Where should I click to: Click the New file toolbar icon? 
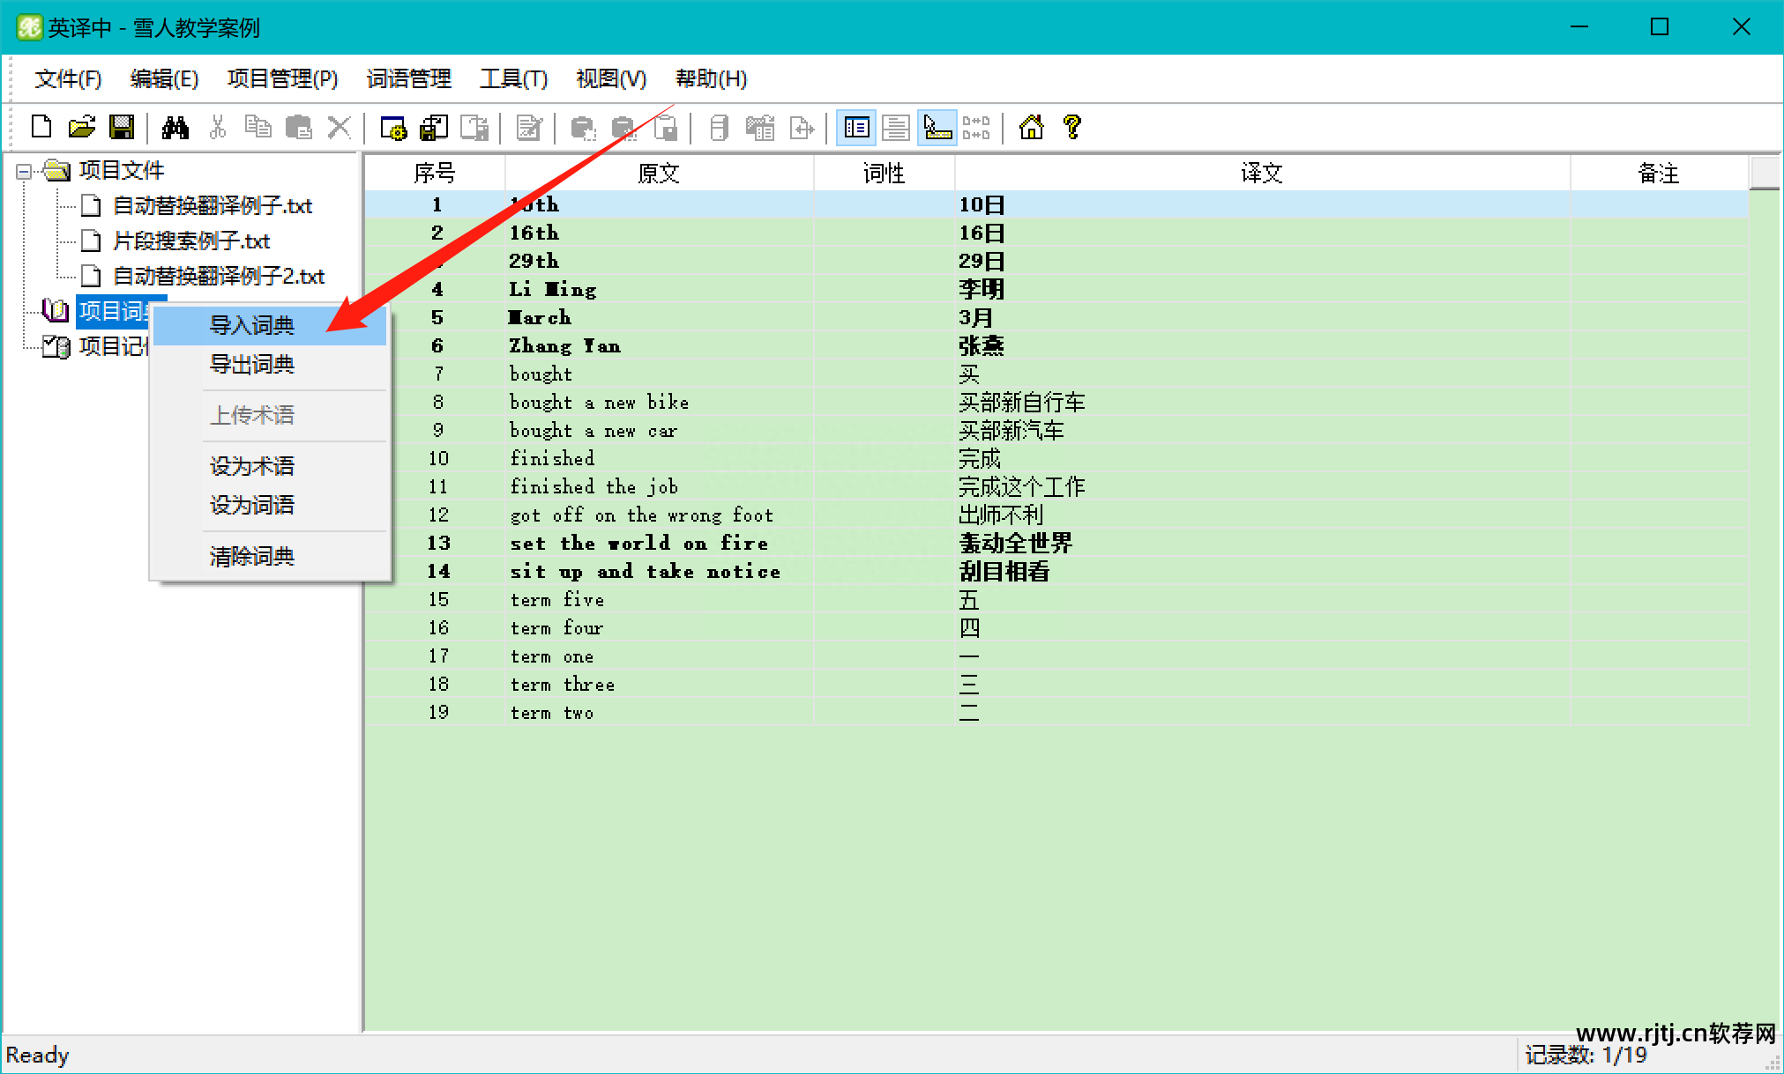pos(41,128)
